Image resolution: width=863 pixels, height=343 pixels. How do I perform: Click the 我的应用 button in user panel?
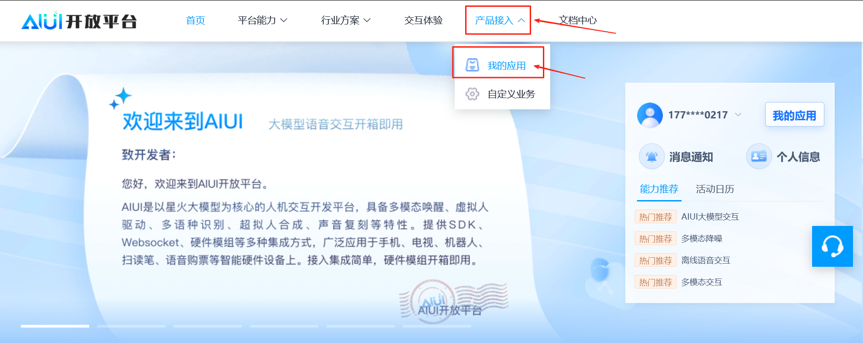tap(794, 115)
